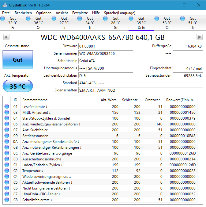Select the J: drive tab at 51 °C

[x=193, y=23]
